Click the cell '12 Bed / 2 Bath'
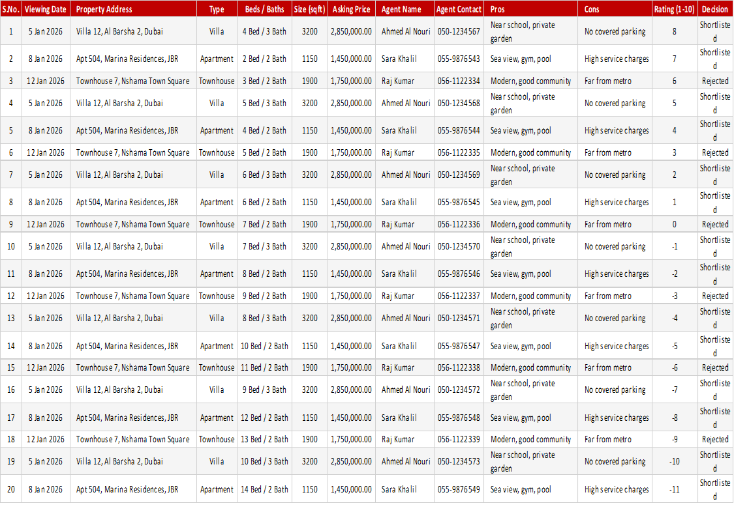 264,418
